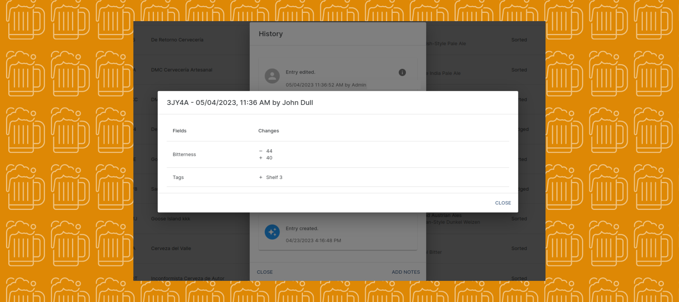Click the added bitterness value 40
The image size is (679, 302).
click(269, 158)
